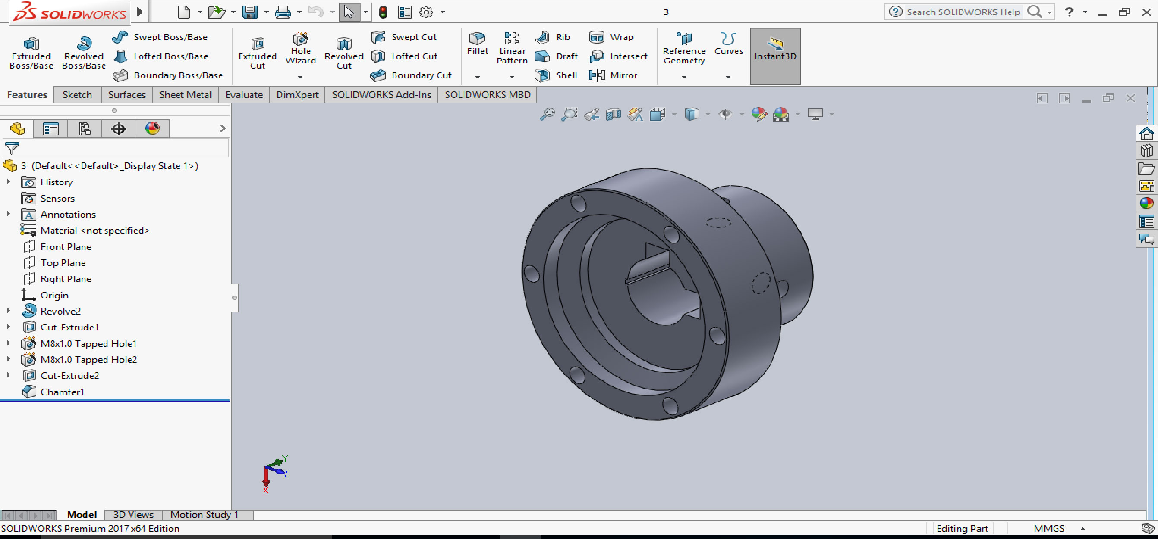This screenshot has width=1158, height=539.
Task: Select the Draft feature tool
Action: (x=557, y=56)
